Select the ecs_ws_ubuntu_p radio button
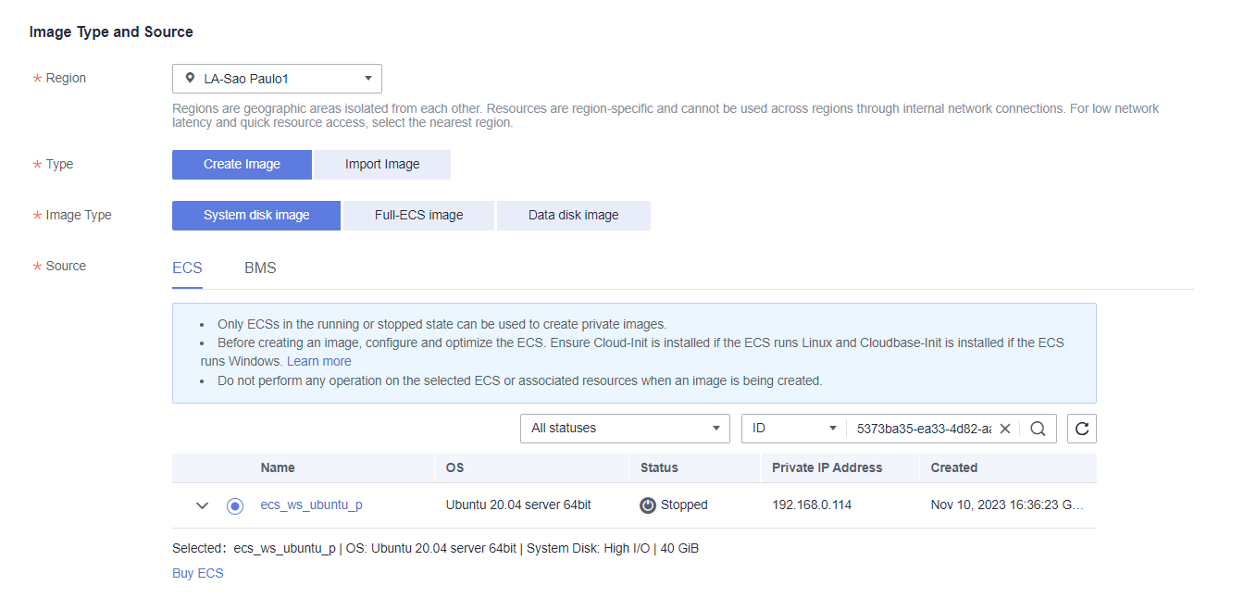The height and width of the screenshot is (598, 1244). pyautogui.click(x=235, y=505)
